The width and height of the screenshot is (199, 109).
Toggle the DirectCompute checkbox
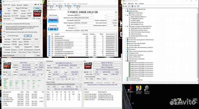coord(25,50)
